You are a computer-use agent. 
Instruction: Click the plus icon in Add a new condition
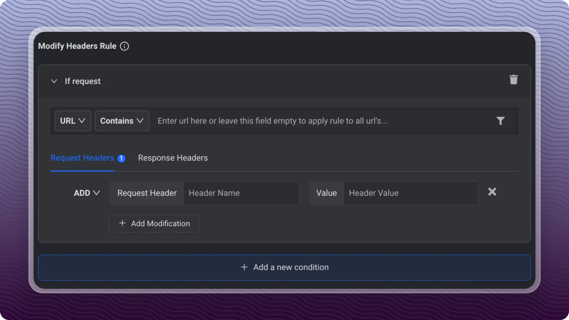(x=244, y=267)
